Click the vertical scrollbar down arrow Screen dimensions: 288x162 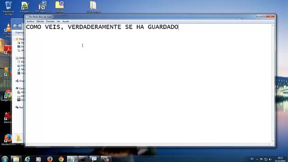click(273, 141)
